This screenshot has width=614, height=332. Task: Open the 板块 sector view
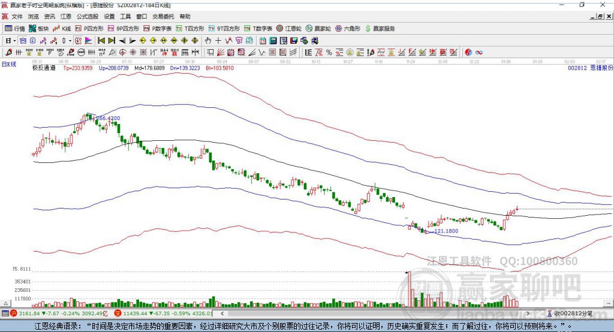tap(39, 29)
